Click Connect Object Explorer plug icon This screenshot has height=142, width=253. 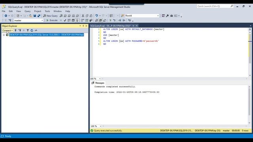tap(15, 30)
